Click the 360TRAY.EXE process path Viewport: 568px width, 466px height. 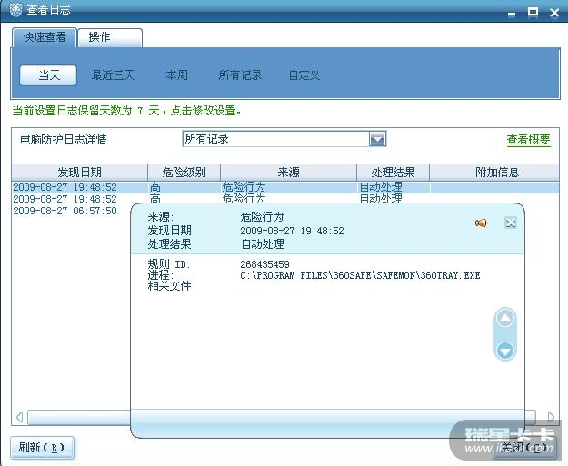pyautogui.click(x=360, y=275)
